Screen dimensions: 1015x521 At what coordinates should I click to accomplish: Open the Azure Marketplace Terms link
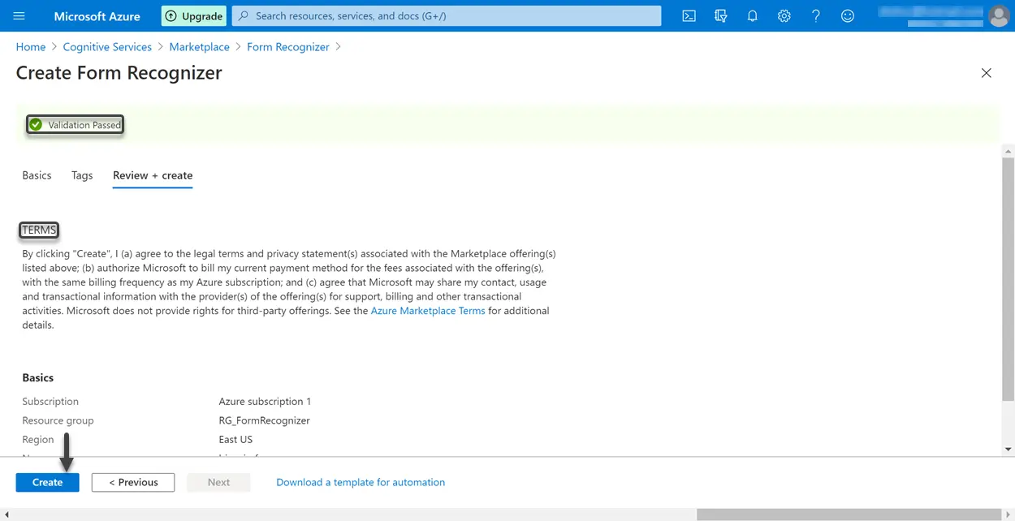click(x=428, y=311)
